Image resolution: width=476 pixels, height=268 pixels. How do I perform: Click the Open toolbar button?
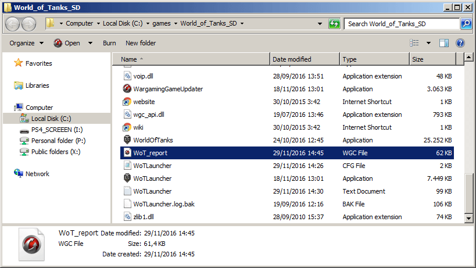tap(67, 43)
